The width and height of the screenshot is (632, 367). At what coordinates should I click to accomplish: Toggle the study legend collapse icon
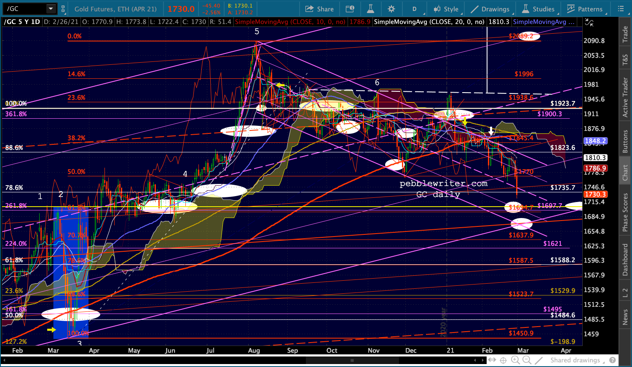click(589, 23)
